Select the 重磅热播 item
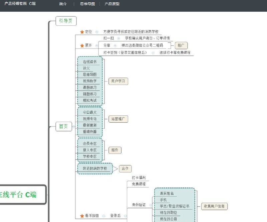 pyautogui.click(x=90, y=132)
